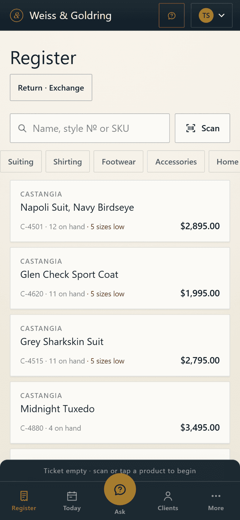Tap the Scan barcode button
240x520 pixels.
tap(202, 128)
